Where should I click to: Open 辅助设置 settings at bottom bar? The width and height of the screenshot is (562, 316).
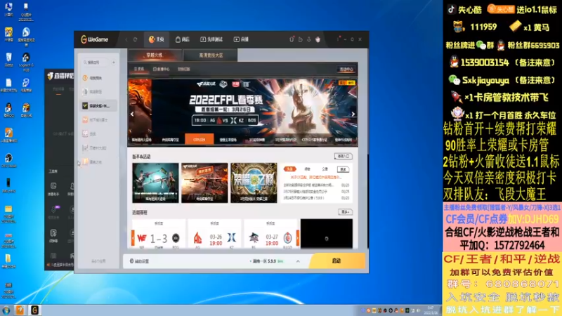139,261
